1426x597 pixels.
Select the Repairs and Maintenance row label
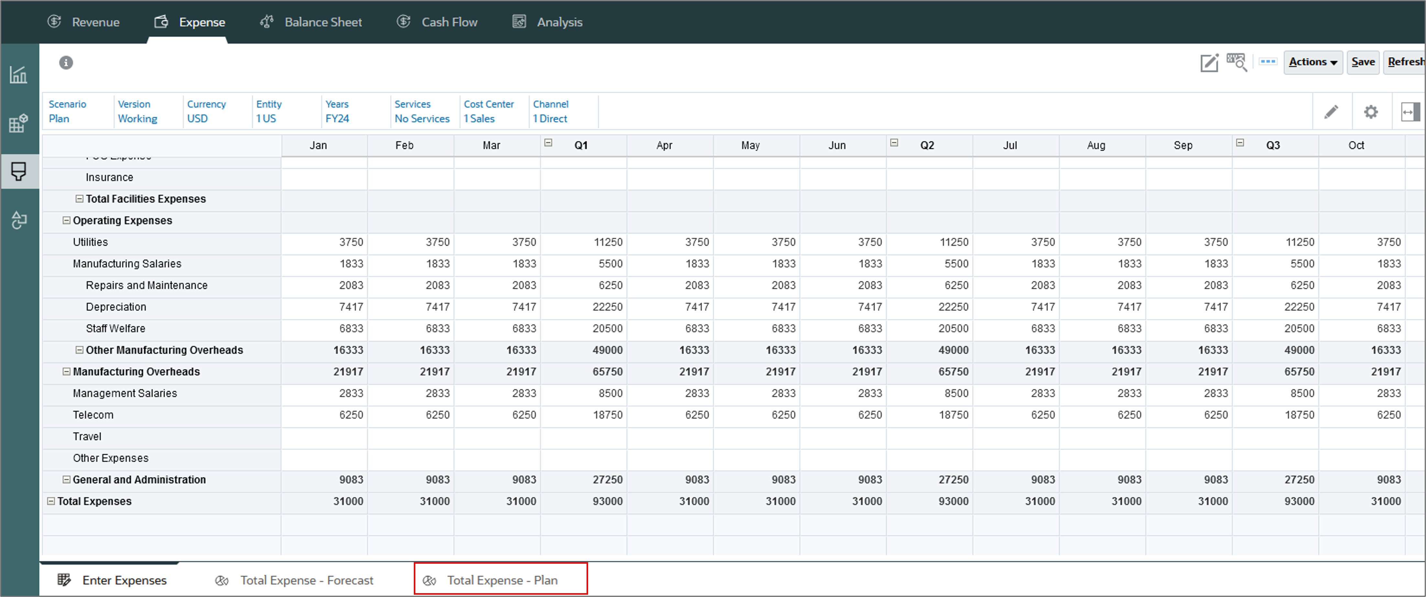(146, 285)
